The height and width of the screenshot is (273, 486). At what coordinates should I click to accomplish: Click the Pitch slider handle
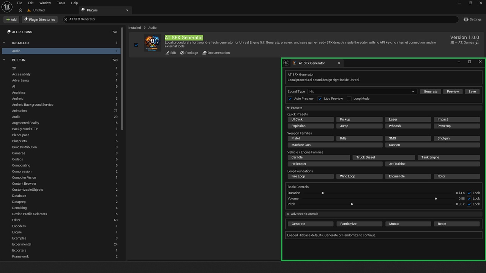(352, 204)
